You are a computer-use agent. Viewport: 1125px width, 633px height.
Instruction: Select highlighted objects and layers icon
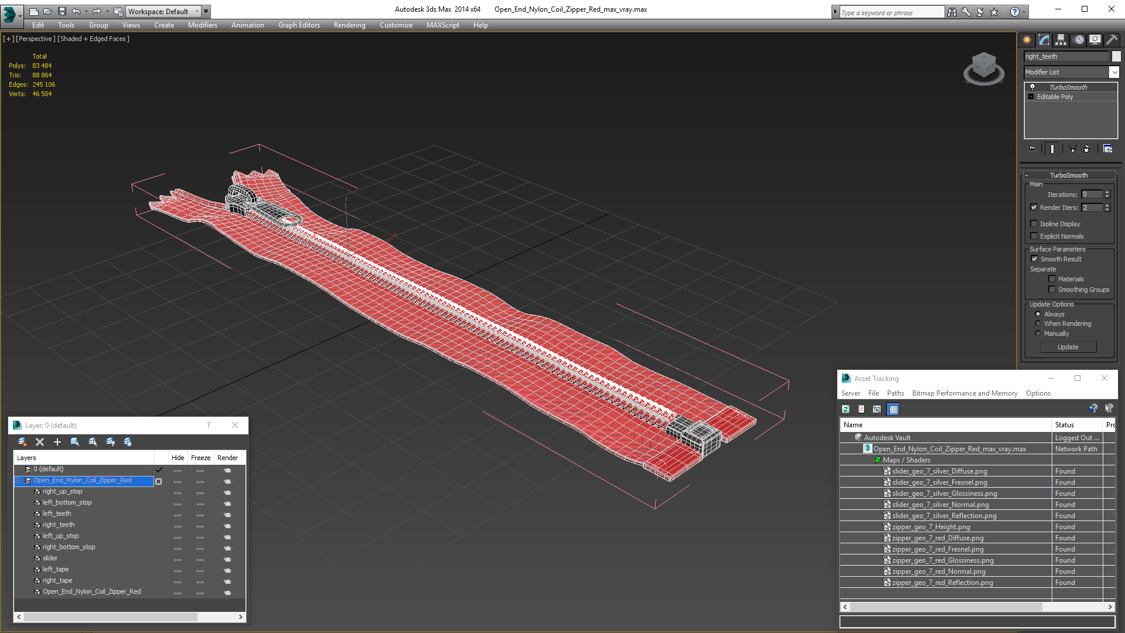tap(75, 442)
